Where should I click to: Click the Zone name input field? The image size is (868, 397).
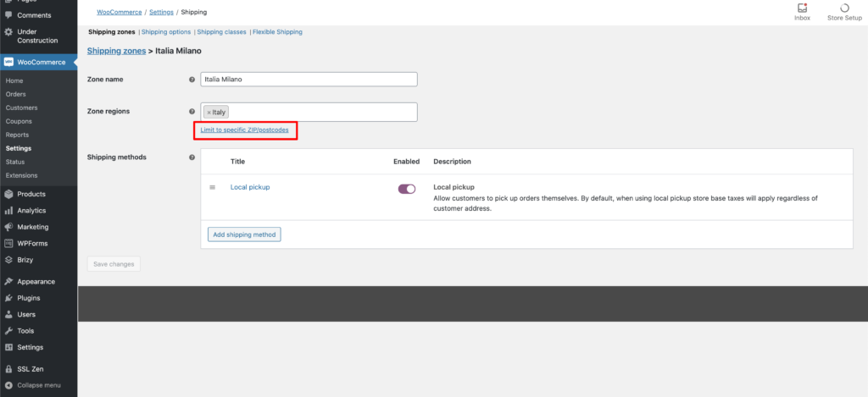pyautogui.click(x=309, y=80)
